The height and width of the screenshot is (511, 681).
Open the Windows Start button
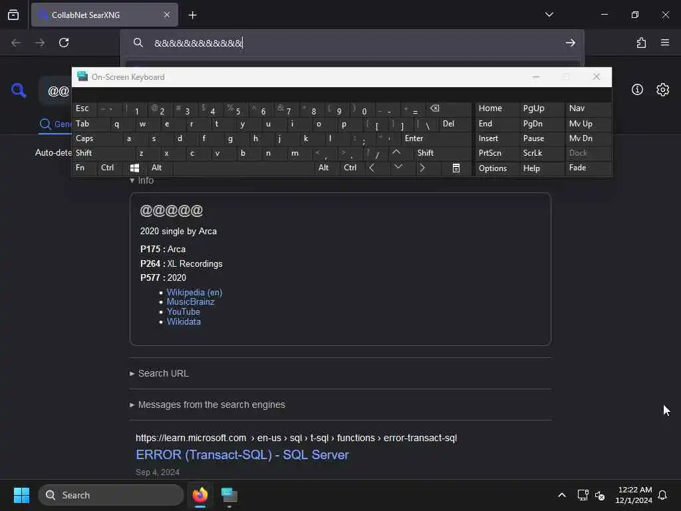pyautogui.click(x=21, y=495)
